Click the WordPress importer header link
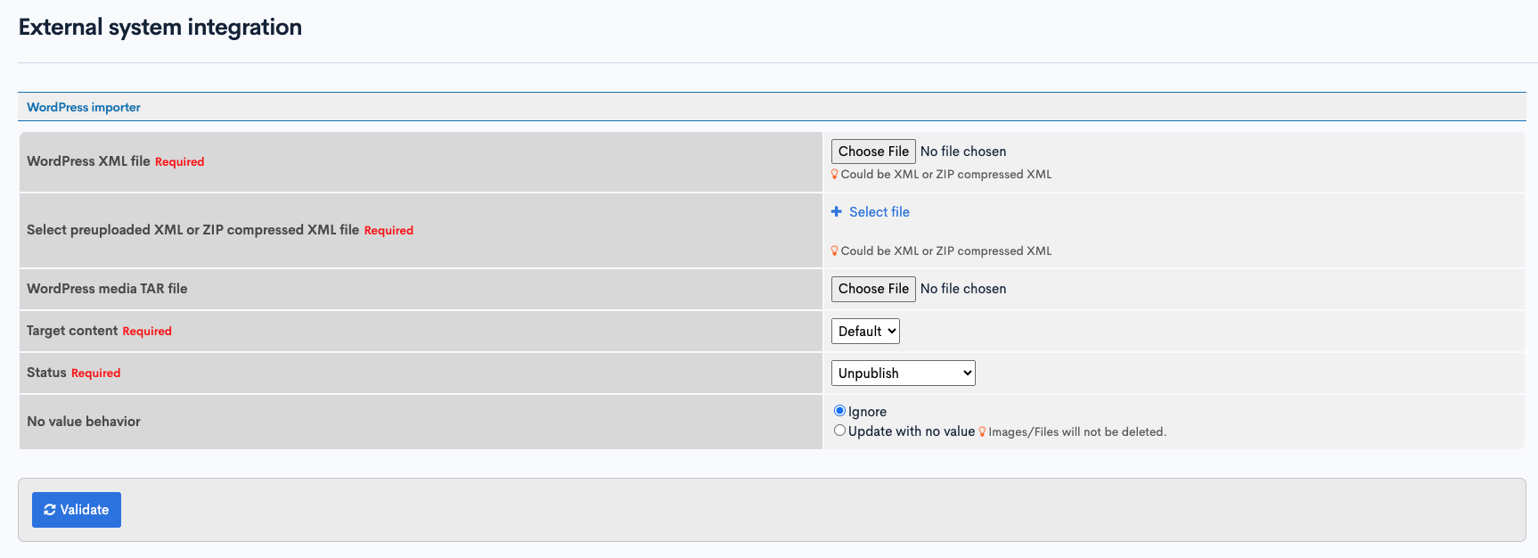 pos(84,107)
